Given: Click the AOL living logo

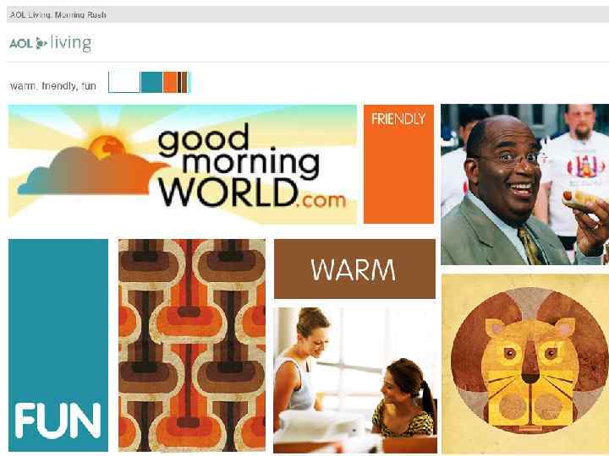Looking at the screenshot, I should coord(51,43).
